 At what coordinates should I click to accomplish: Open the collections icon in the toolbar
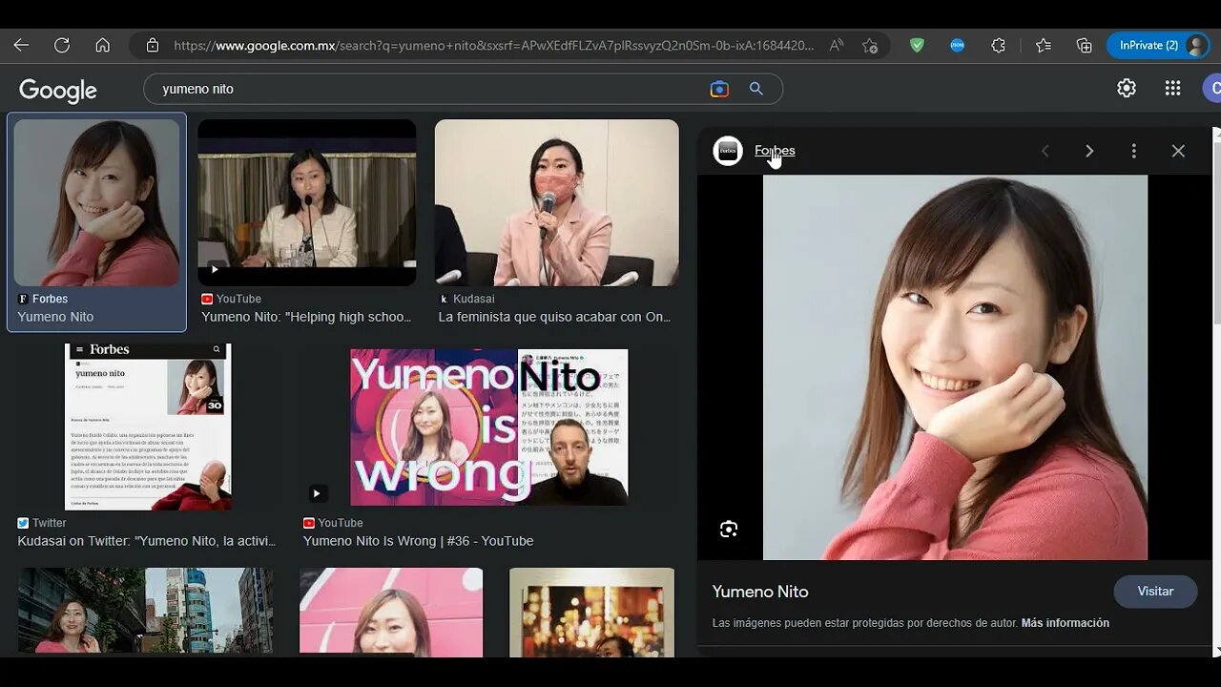1085,45
